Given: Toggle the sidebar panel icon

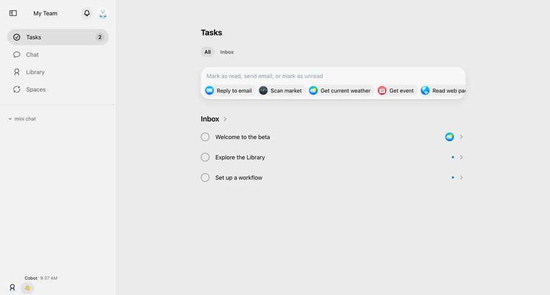Looking at the screenshot, I should coord(13,13).
